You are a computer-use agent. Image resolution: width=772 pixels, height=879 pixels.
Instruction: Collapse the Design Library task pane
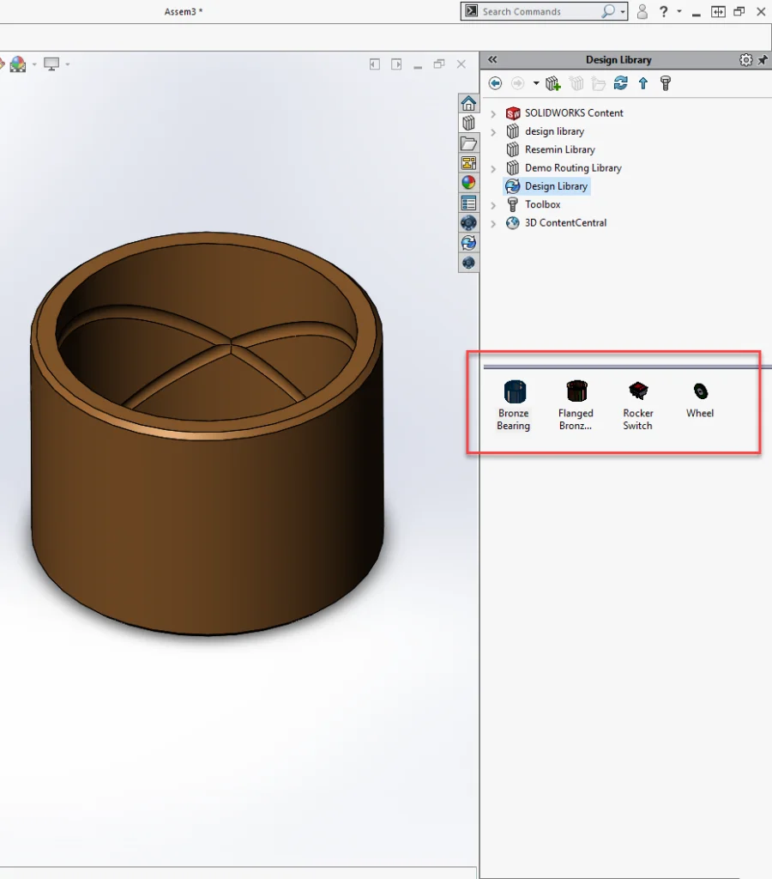pos(492,60)
